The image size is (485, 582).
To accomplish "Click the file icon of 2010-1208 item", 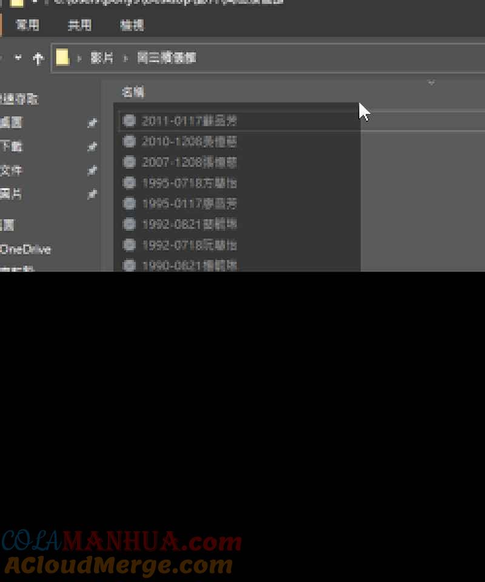I will (x=129, y=142).
